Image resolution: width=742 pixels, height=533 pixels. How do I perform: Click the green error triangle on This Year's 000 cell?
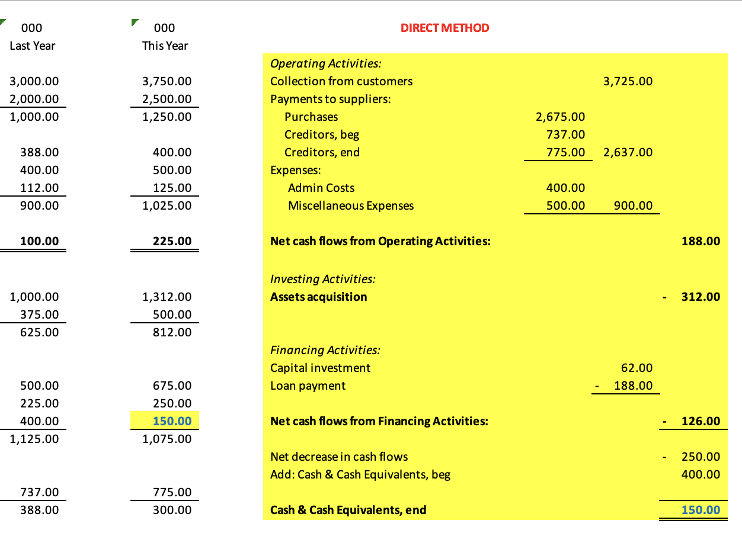(x=135, y=23)
